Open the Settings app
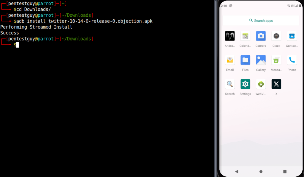This screenshot has height=177, width=304. click(245, 84)
